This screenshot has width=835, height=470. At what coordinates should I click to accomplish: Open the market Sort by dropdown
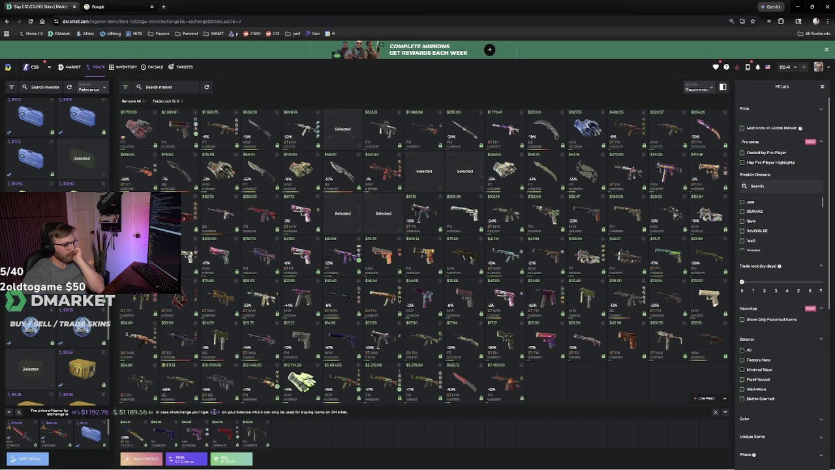tap(698, 87)
